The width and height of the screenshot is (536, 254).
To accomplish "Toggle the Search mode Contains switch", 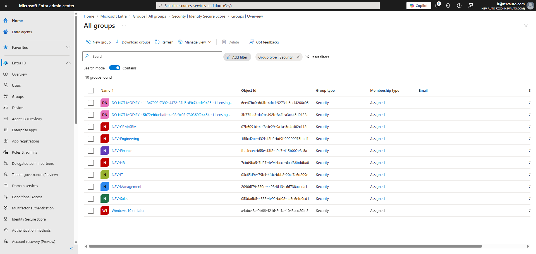I will click(115, 68).
